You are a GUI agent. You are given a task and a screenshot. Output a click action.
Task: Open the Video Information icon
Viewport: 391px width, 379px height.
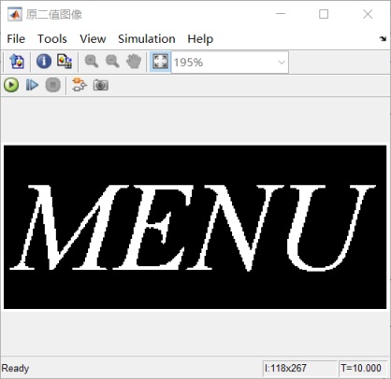pos(44,62)
